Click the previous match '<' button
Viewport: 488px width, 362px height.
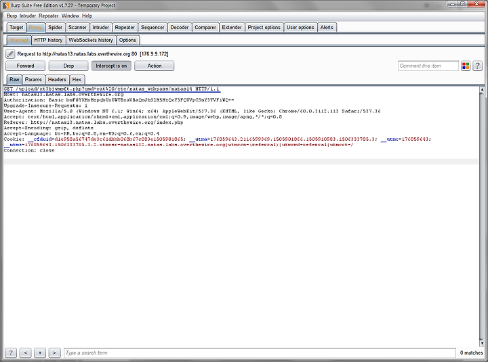(26, 353)
